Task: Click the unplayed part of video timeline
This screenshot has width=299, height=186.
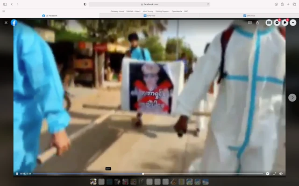Action: [204, 173]
